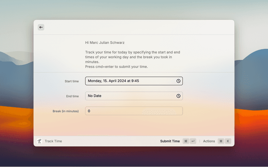Click the 'Start time' field label
Viewport: 268px width, 167px height.
point(72,81)
